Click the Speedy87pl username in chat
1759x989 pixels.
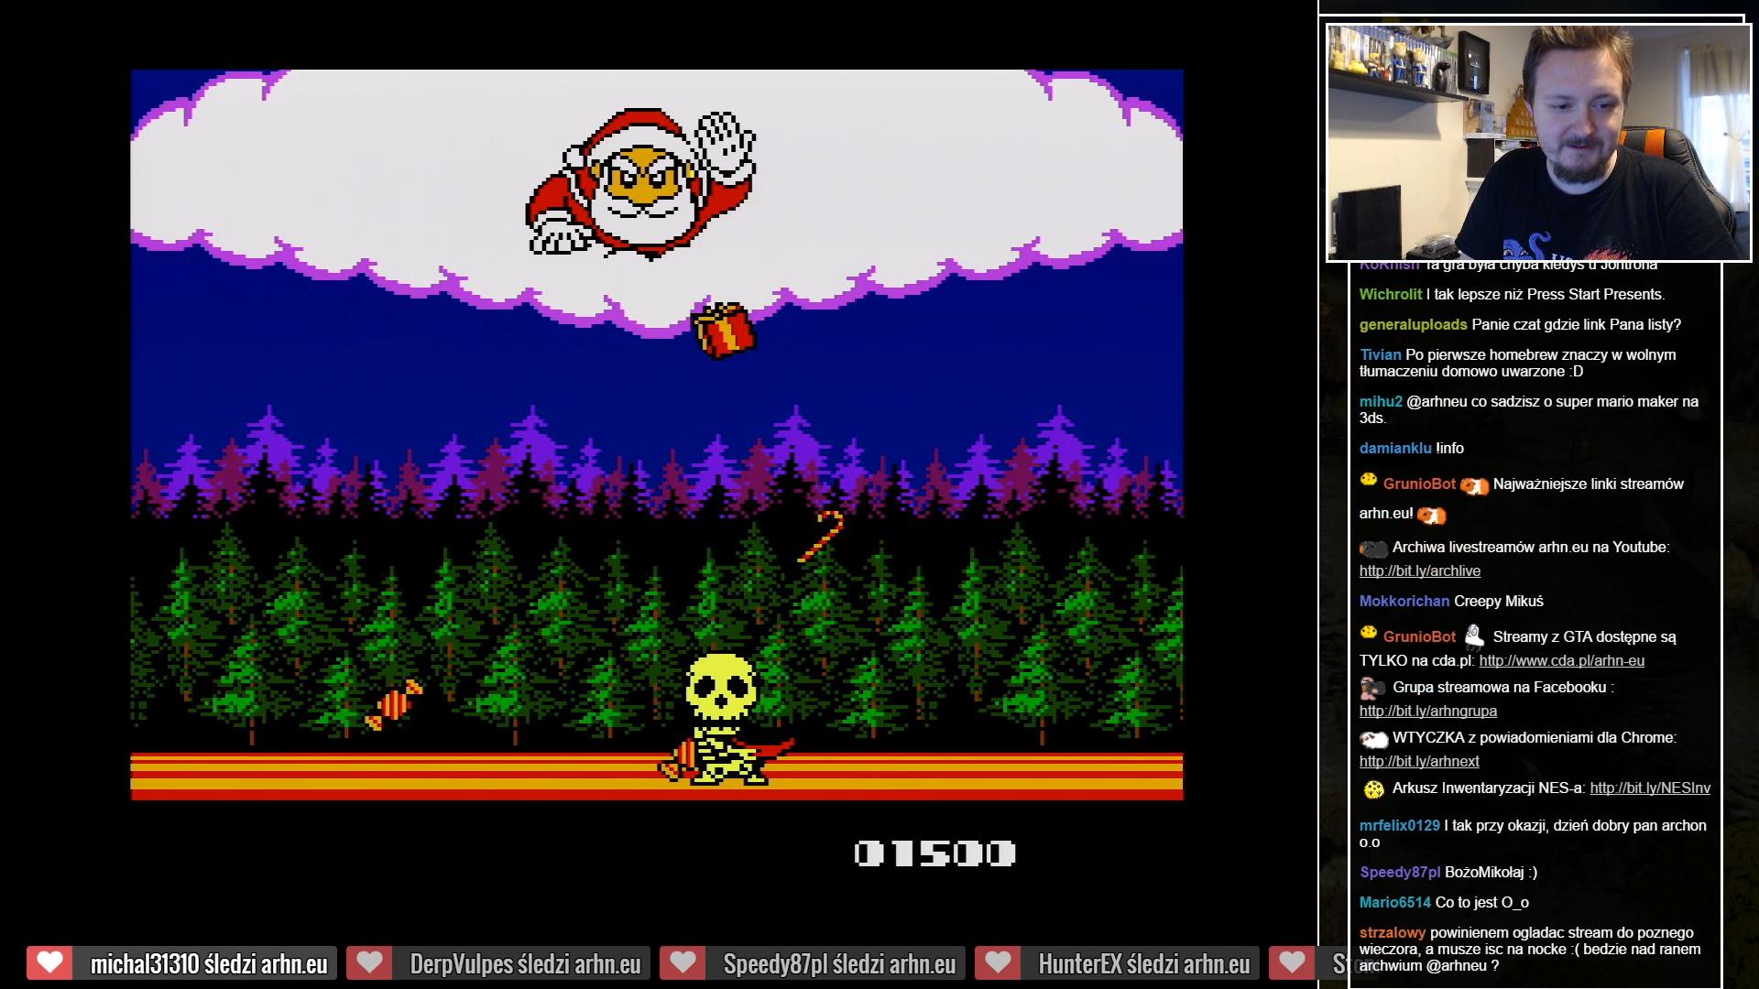(x=1400, y=872)
